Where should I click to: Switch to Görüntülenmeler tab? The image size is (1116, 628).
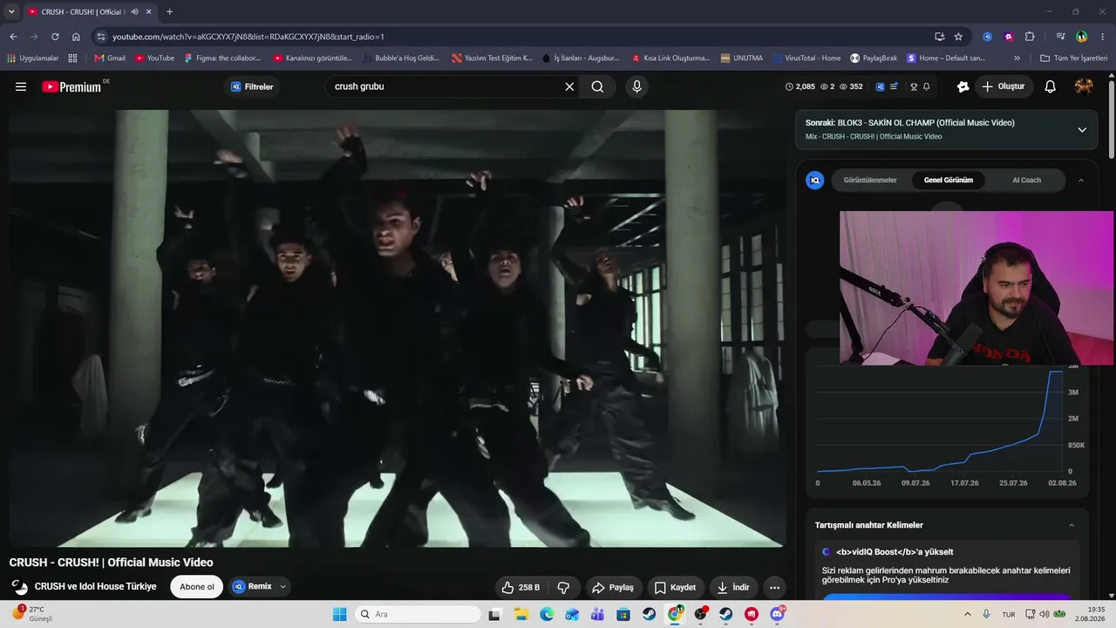point(870,181)
